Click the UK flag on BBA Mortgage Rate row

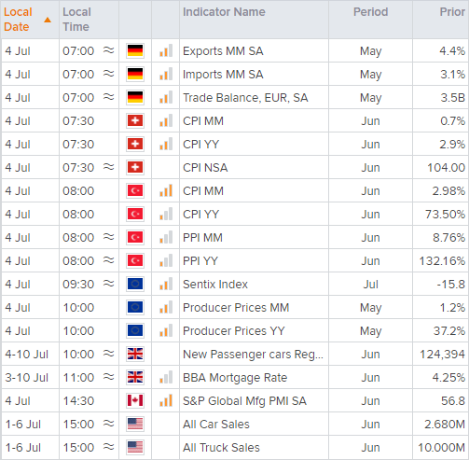pyautogui.click(x=135, y=377)
